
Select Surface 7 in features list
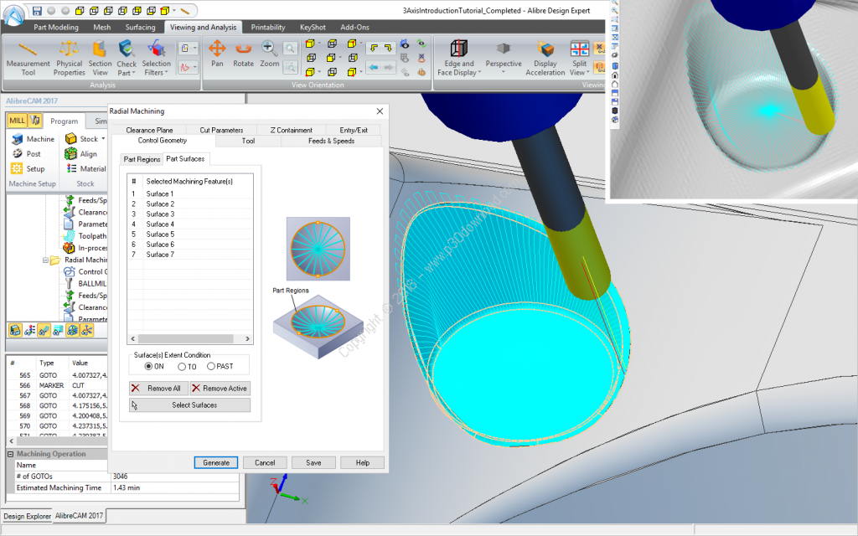(x=190, y=255)
